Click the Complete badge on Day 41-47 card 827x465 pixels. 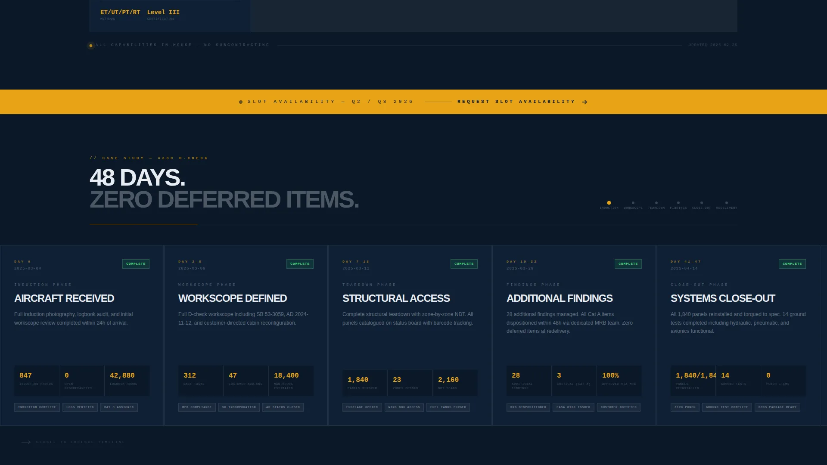coord(792,264)
